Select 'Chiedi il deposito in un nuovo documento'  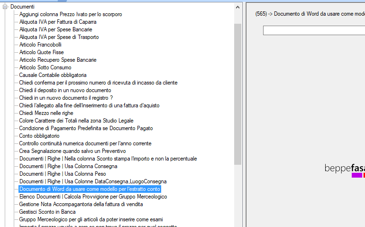pyautogui.click(x=65, y=90)
